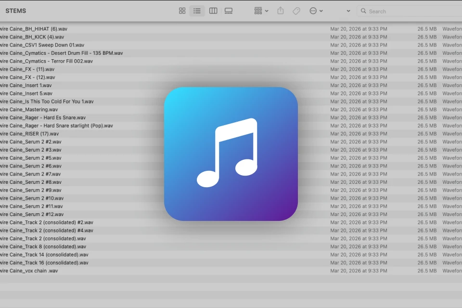Select the Serum 2 #11.wav file
462x308 pixels.
click(32, 206)
